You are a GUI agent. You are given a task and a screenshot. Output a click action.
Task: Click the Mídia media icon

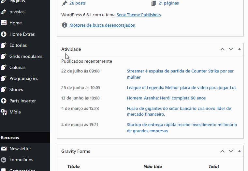4,112
